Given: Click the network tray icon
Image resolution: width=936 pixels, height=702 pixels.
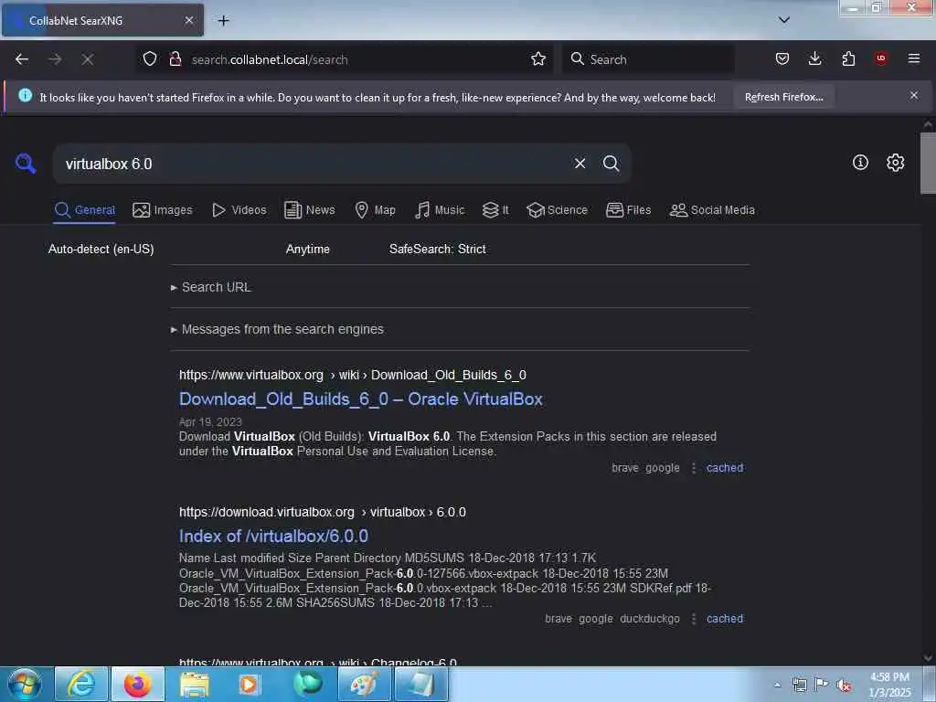Looking at the screenshot, I should tap(799, 685).
